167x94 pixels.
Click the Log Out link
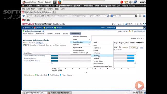coord(140,24)
